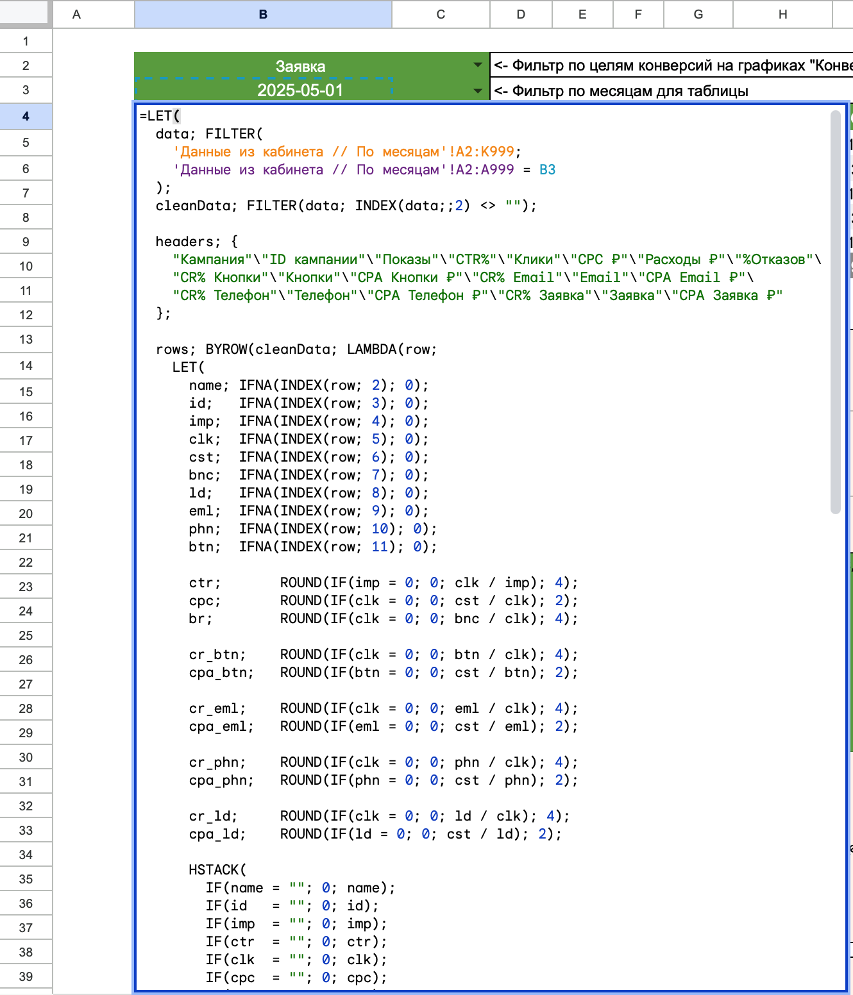Open the dropdown arrow in the Заявка cell
Viewport: 853px width, 995px height.
click(x=477, y=65)
